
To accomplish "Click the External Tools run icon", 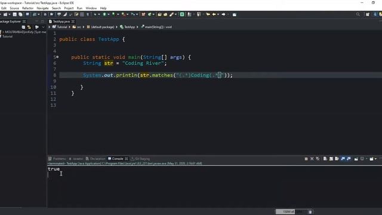I will pyautogui.click(x=124, y=14).
